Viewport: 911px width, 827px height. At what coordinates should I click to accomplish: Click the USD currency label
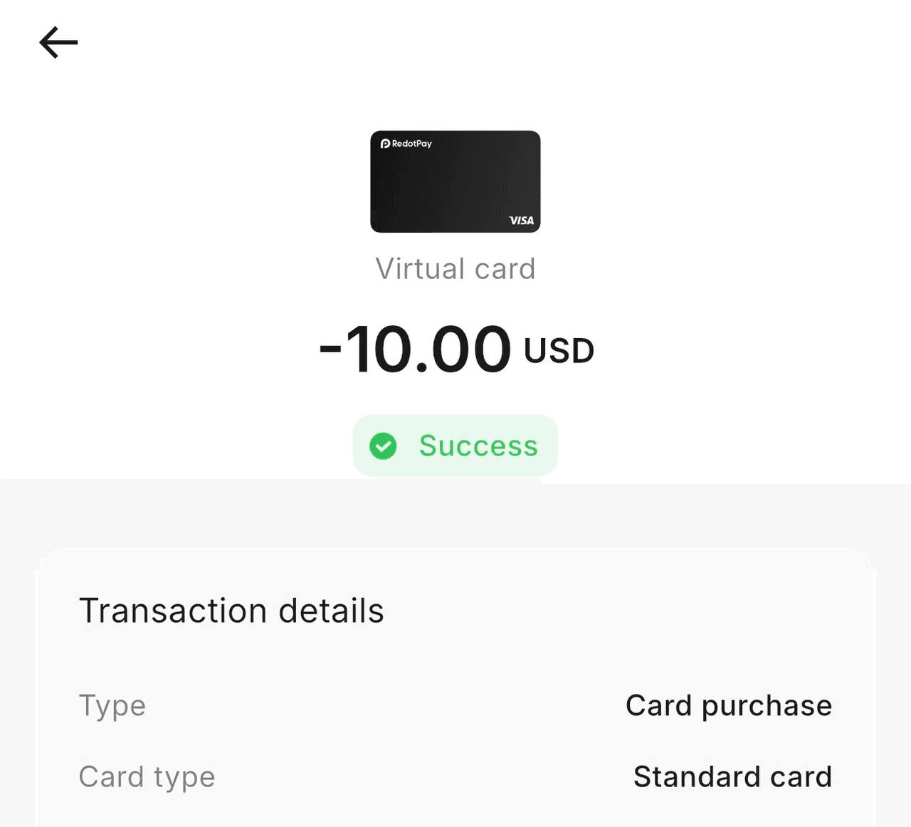(x=559, y=351)
